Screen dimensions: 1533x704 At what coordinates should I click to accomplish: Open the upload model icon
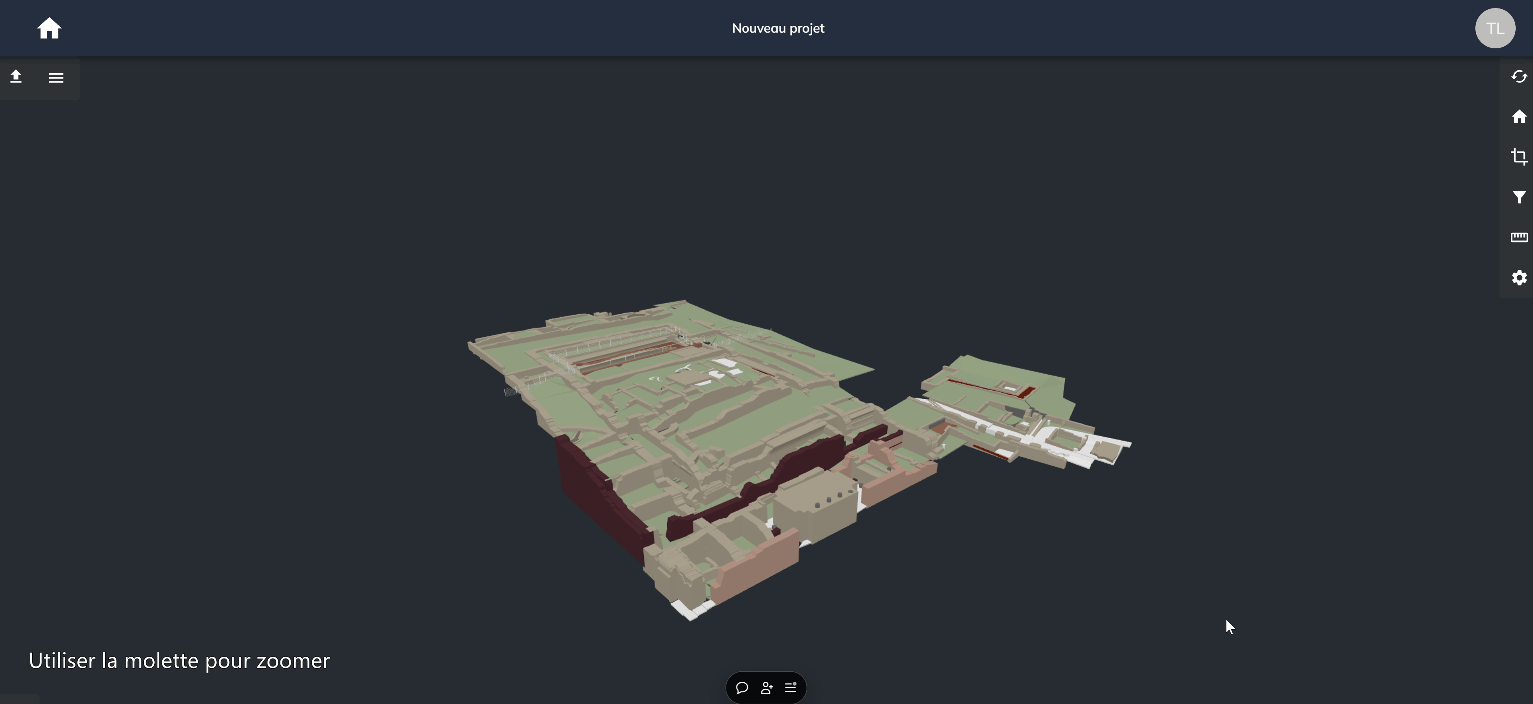(16, 77)
